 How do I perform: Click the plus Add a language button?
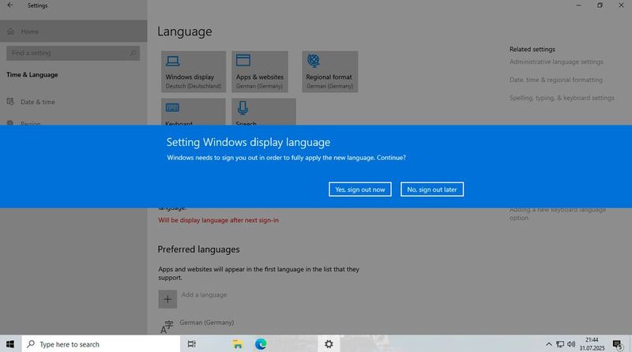(167, 299)
